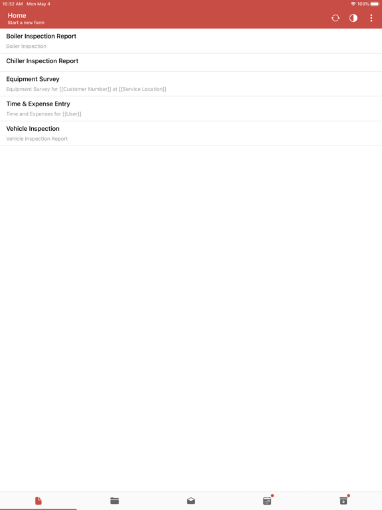Image resolution: width=382 pixels, height=510 pixels.
Task: Open the archive download box tab
Action: 344,501
